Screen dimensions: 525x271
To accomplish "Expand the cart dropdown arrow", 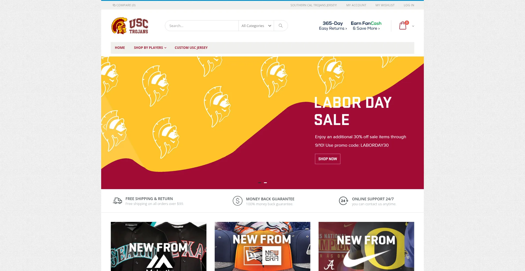I will tap(413, 26).
